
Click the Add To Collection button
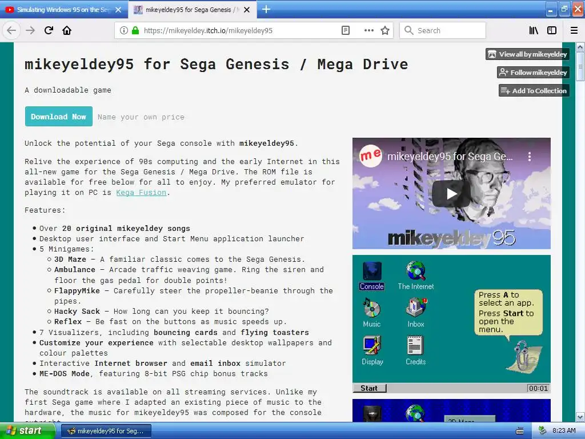[x=534, y=91]
